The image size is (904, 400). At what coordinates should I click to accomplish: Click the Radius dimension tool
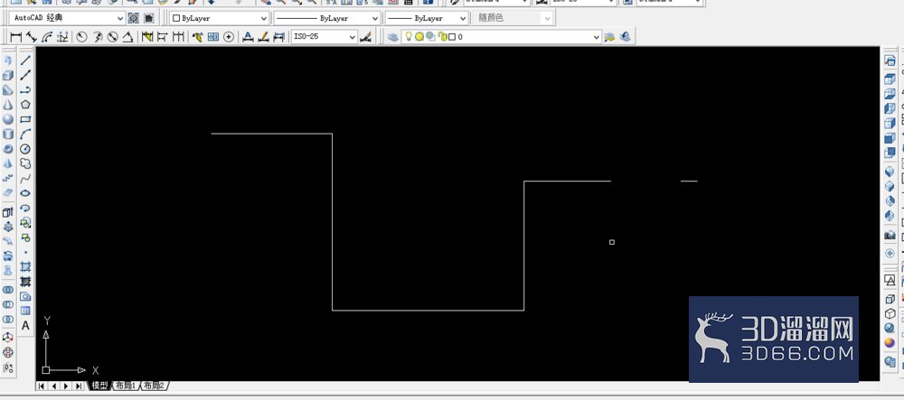pos(82,37)
